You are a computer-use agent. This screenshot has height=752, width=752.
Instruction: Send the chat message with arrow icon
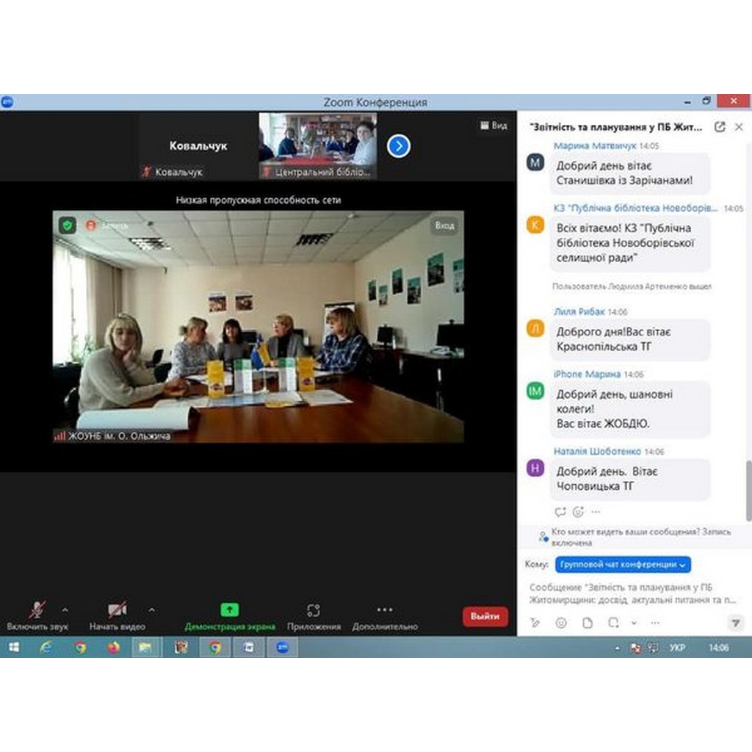click(735, 623)
